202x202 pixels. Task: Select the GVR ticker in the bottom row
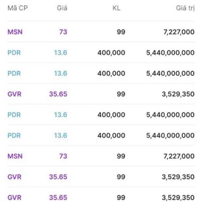[x=14, y=197]
